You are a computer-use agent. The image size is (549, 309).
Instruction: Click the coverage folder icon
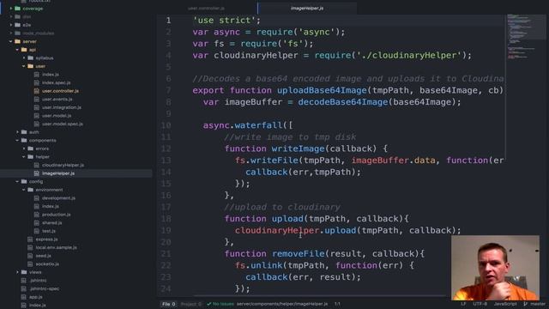(x=17, y=9)
